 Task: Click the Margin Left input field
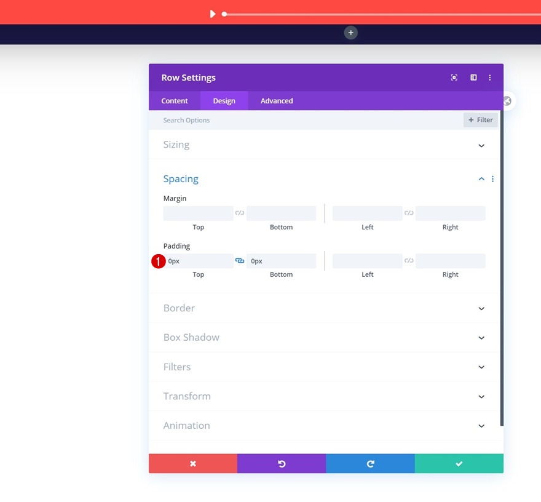[367, 213]
